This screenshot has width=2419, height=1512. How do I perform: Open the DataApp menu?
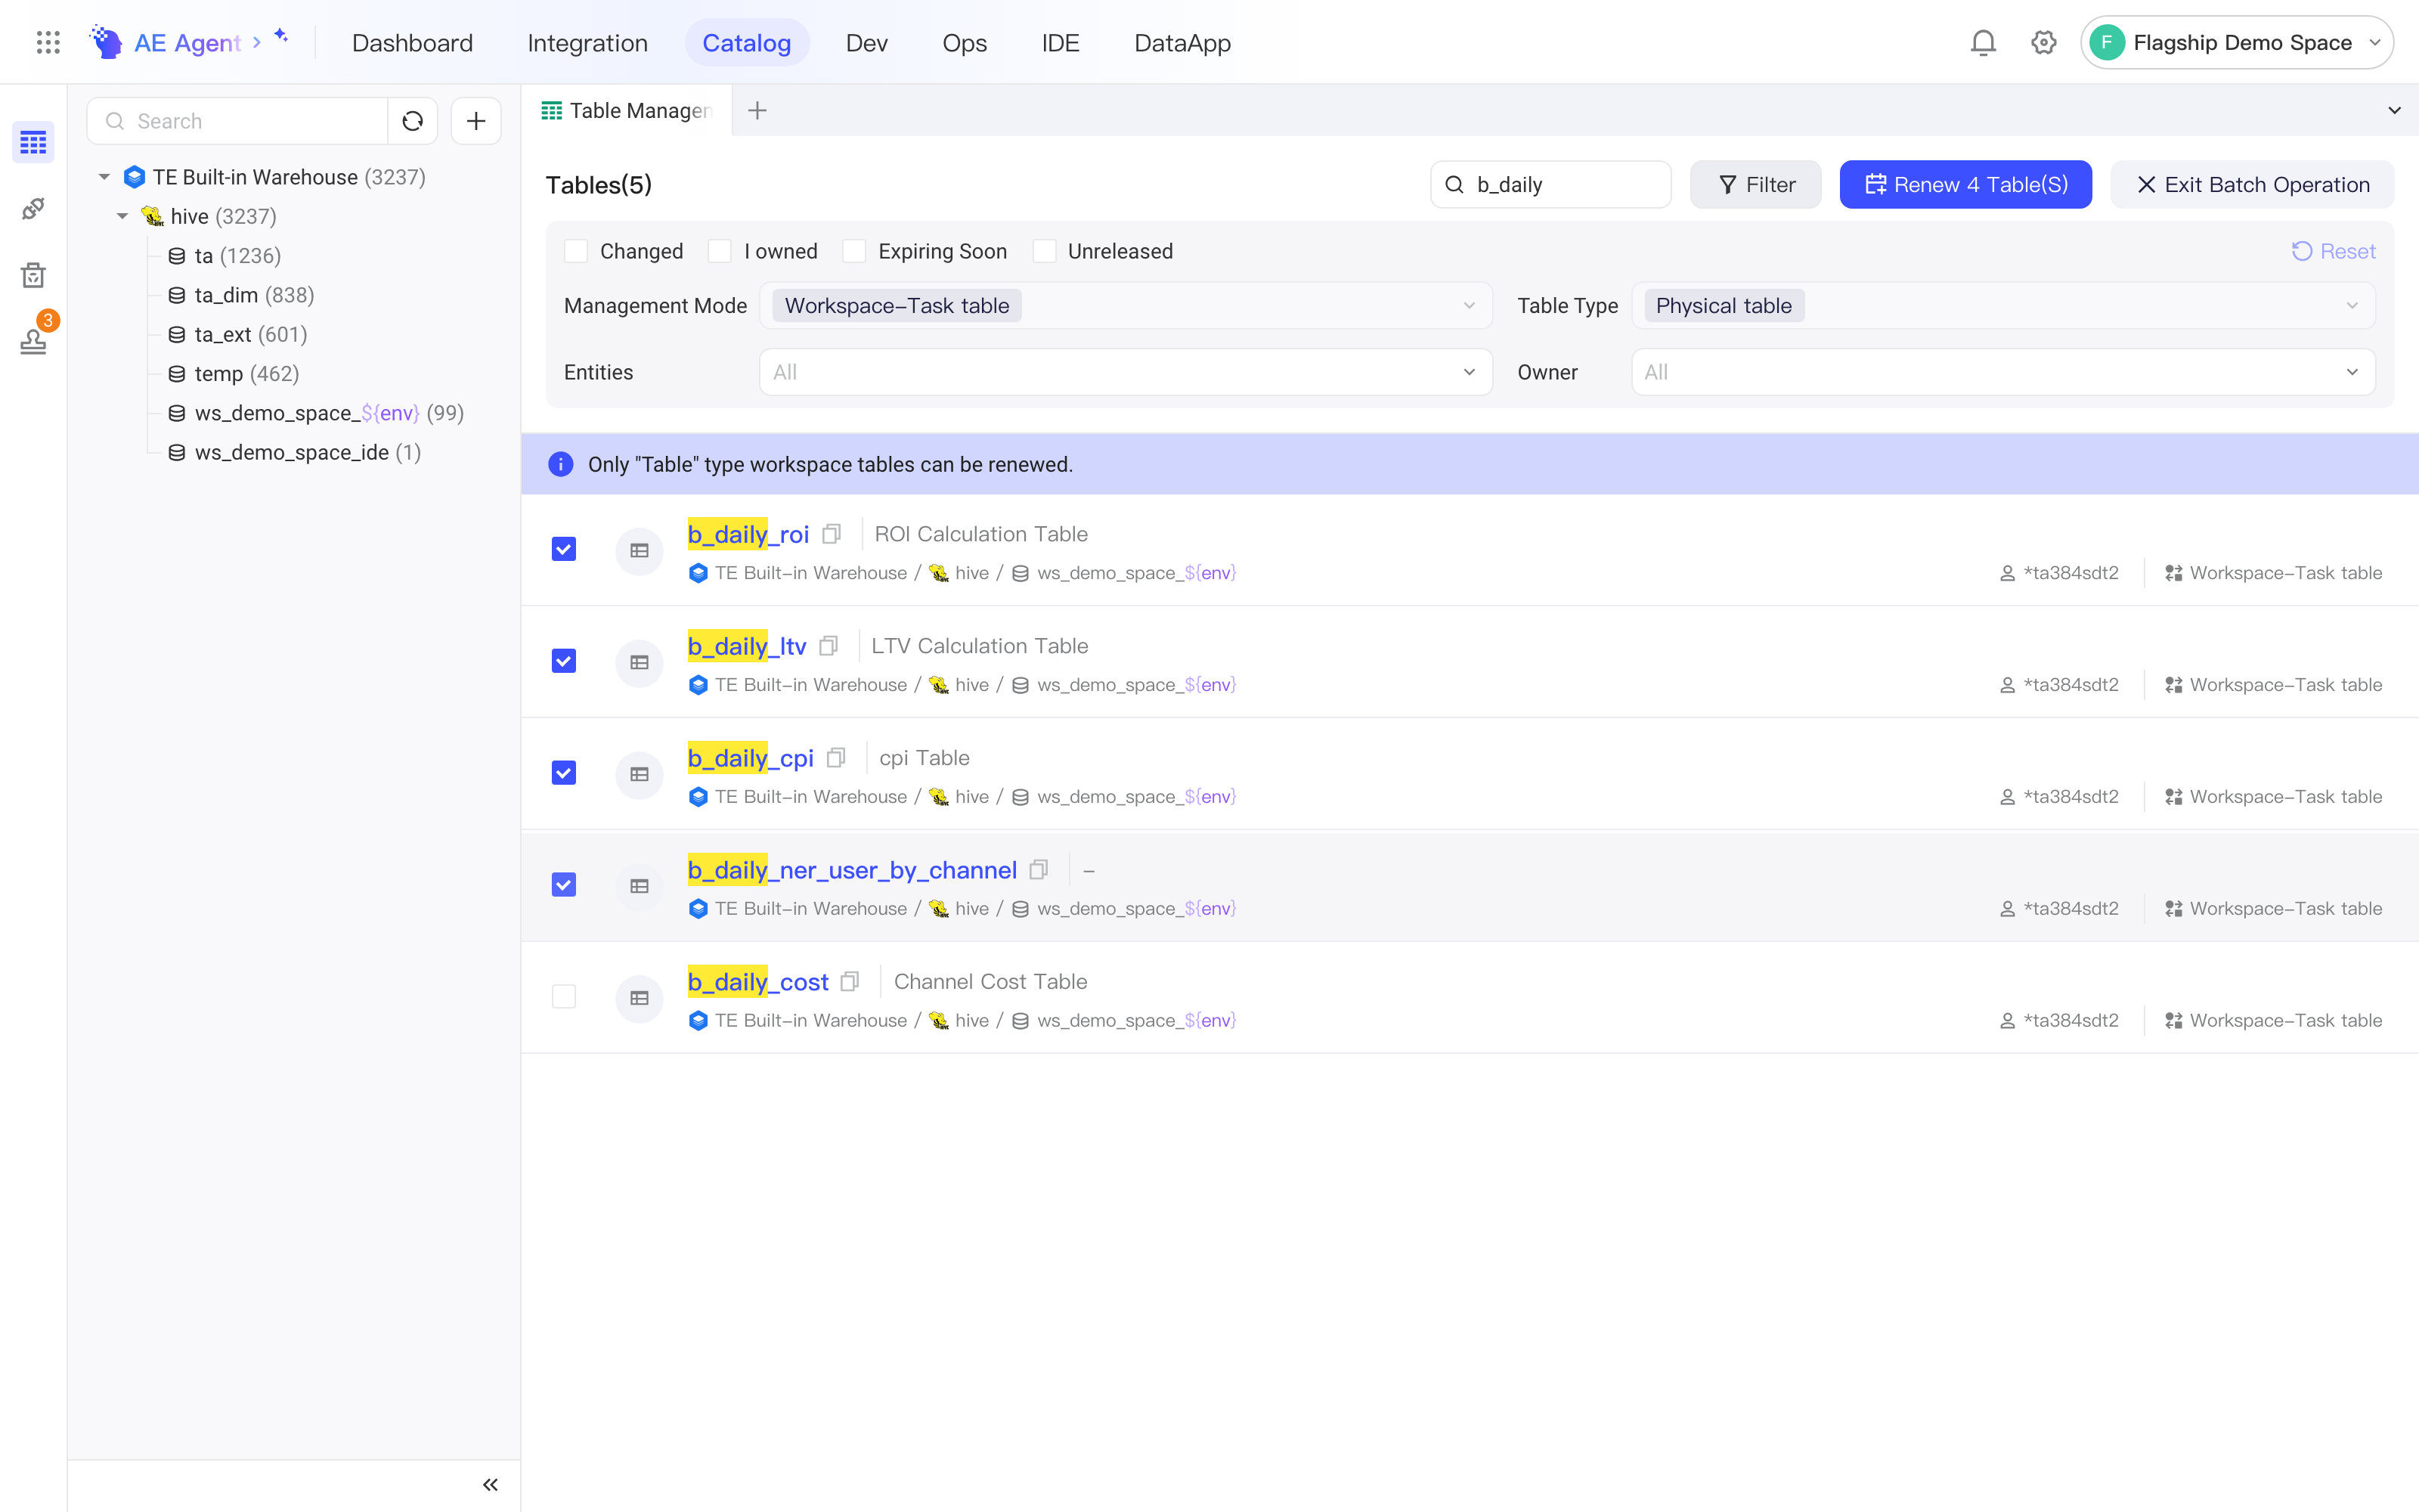[1182, 42]
